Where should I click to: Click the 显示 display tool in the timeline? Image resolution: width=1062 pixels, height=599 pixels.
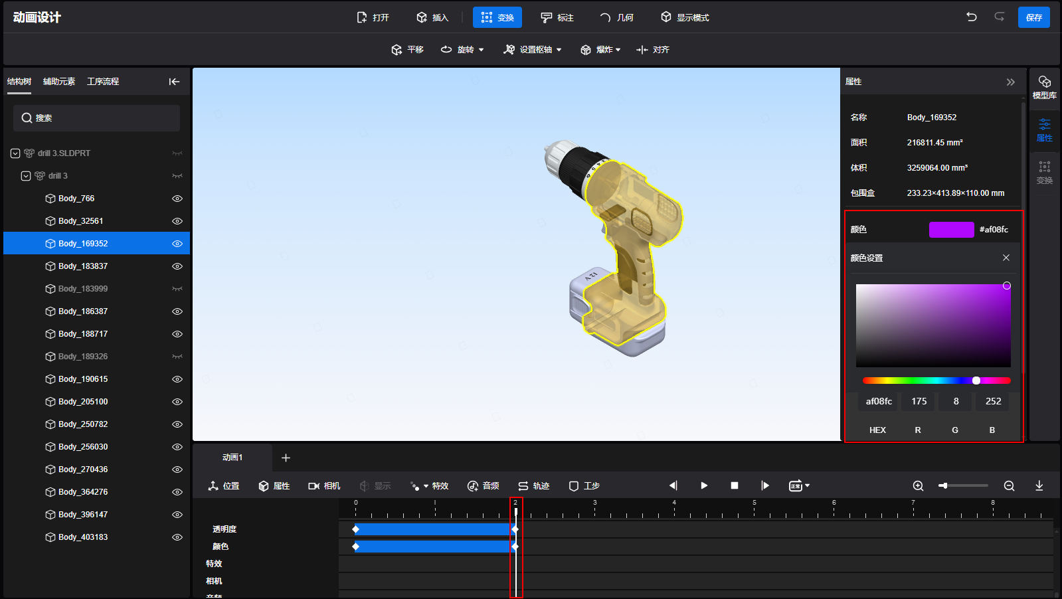375,486
